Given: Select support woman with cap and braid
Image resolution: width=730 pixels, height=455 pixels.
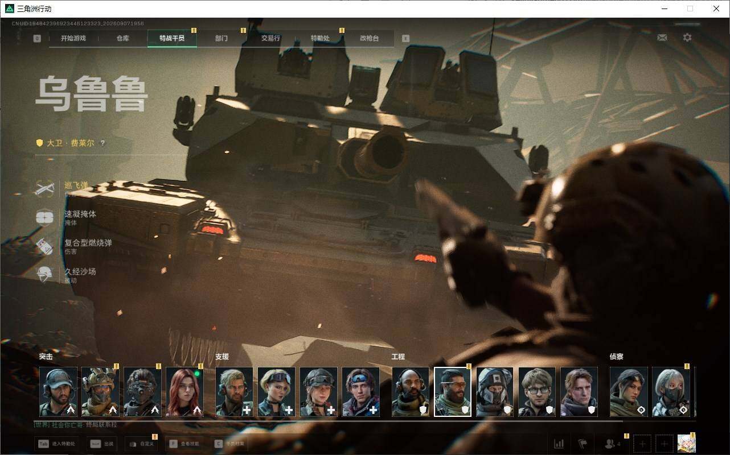Looking at the screenshot, I should (x=318, y=392).
